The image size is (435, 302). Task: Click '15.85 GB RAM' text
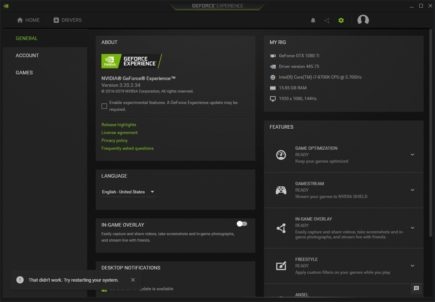pyautogui.click(x=293, y=88)
